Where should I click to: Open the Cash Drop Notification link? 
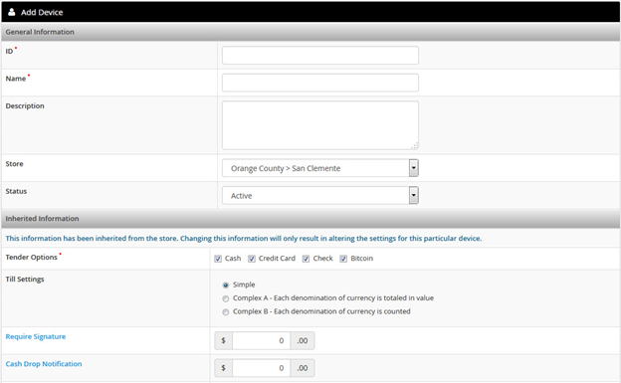click(x=44, y=364)
